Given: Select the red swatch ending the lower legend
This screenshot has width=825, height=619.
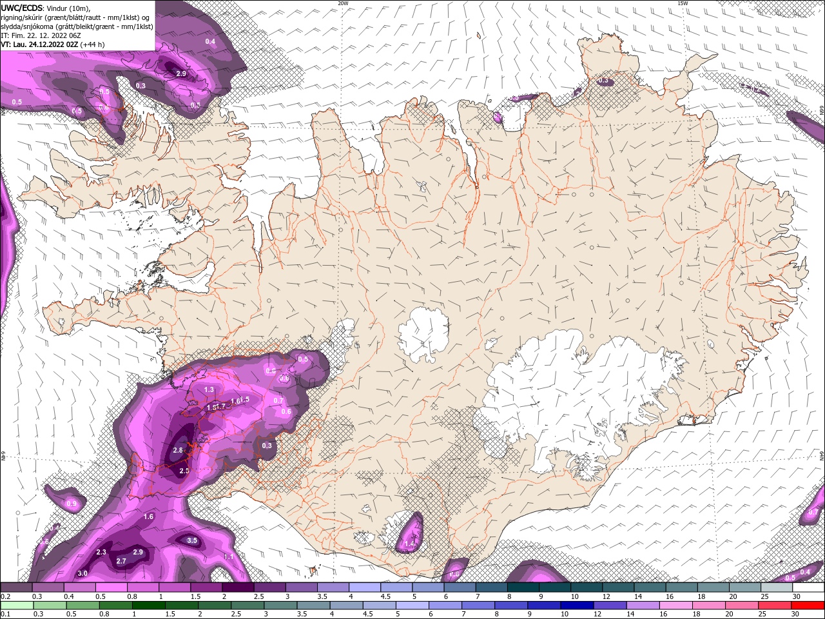Looking at the screenshot, I should pos(808,605).
